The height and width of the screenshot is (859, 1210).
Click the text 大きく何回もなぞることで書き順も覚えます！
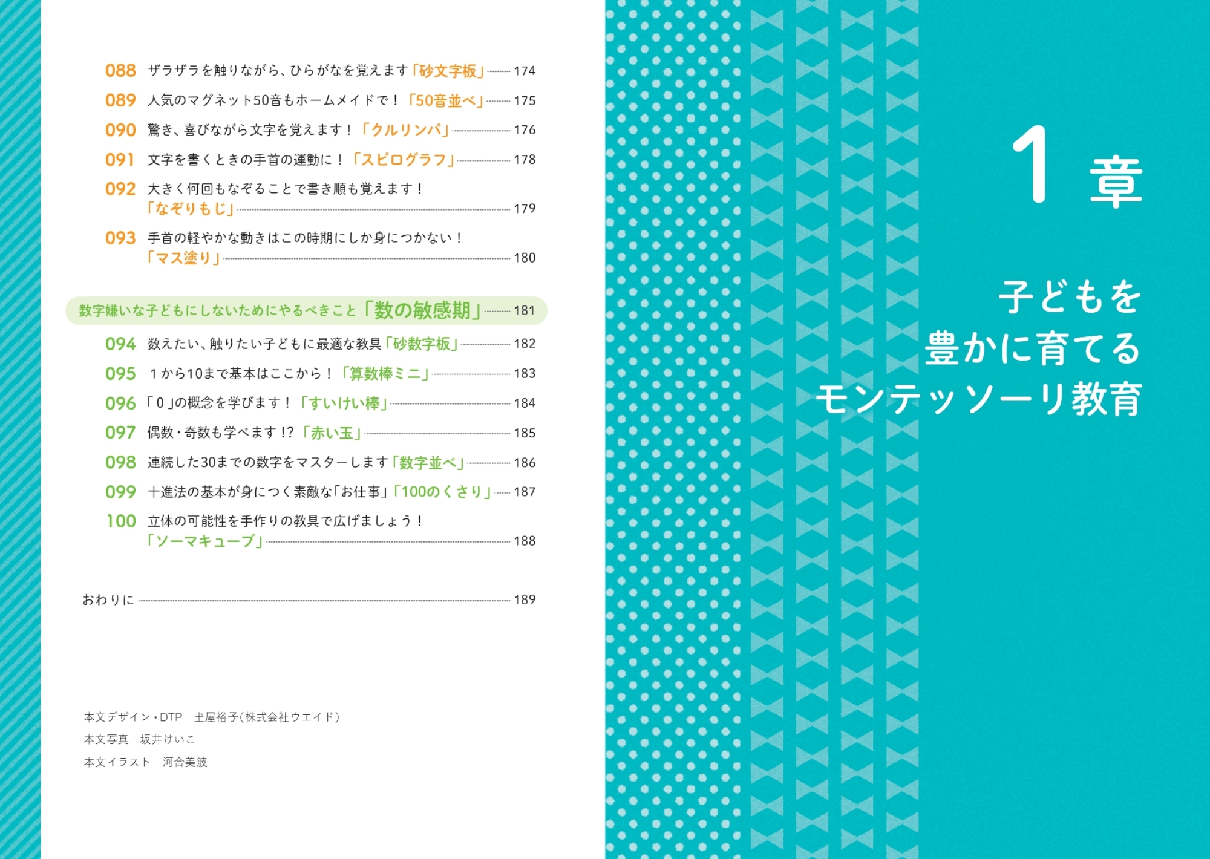pyautogui.click(x=286, y=189)
